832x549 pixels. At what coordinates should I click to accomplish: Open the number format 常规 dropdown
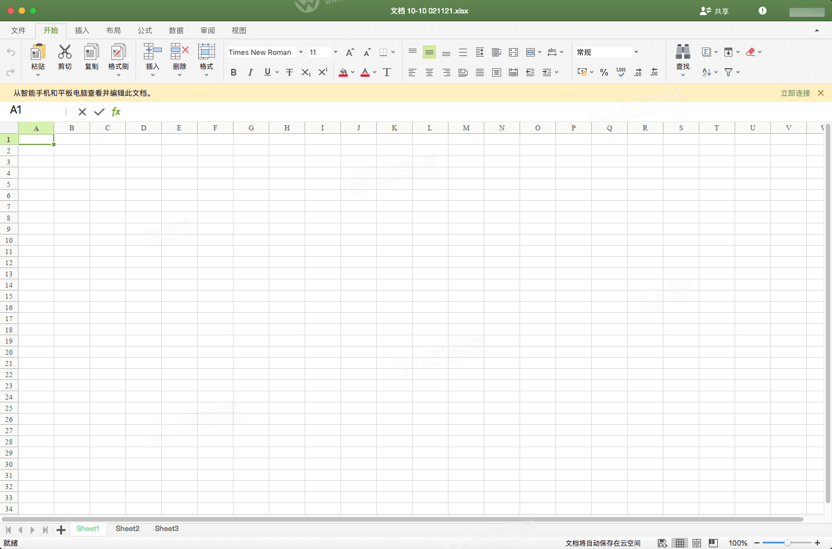click(x=636, y=52)
